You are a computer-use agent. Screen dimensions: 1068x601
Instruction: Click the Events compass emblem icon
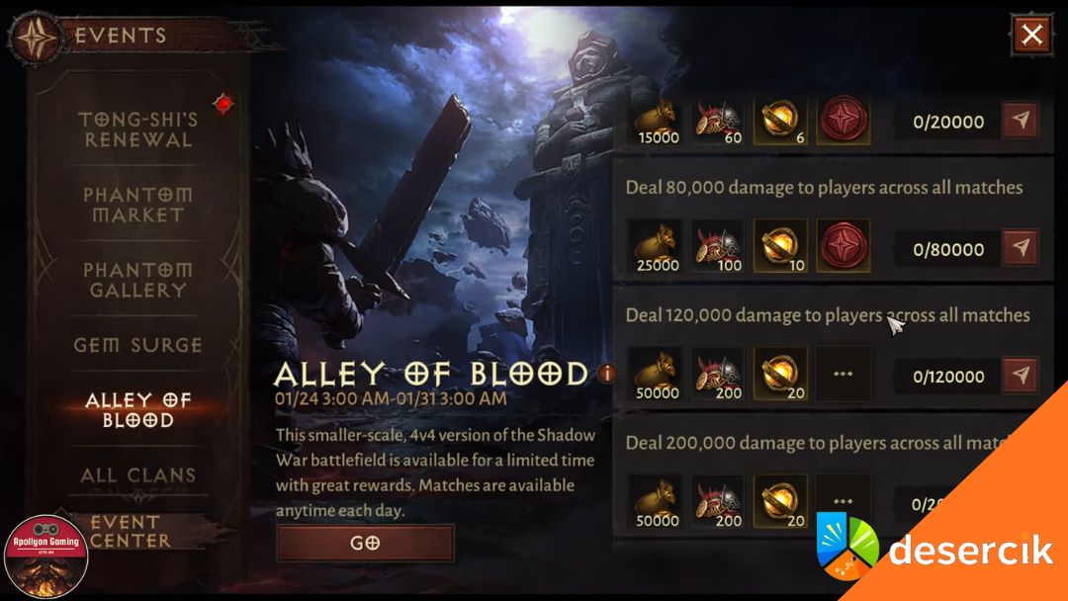37,38
